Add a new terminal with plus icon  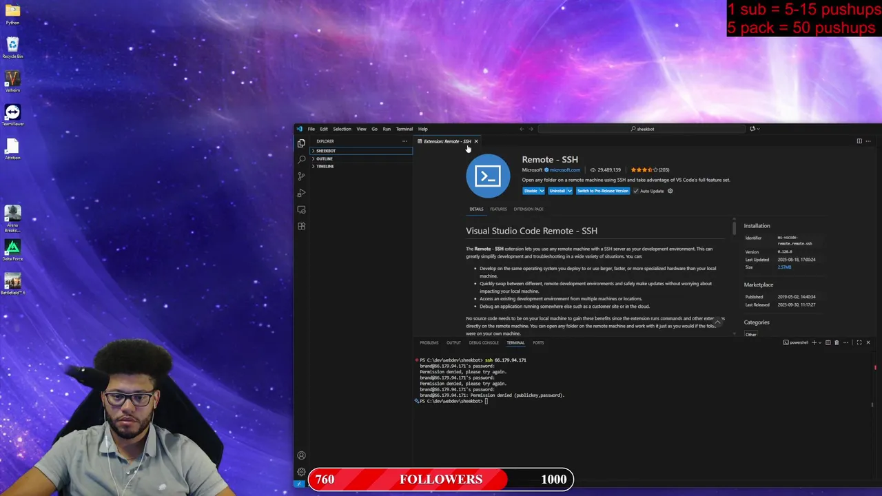[x=814, y=342]
